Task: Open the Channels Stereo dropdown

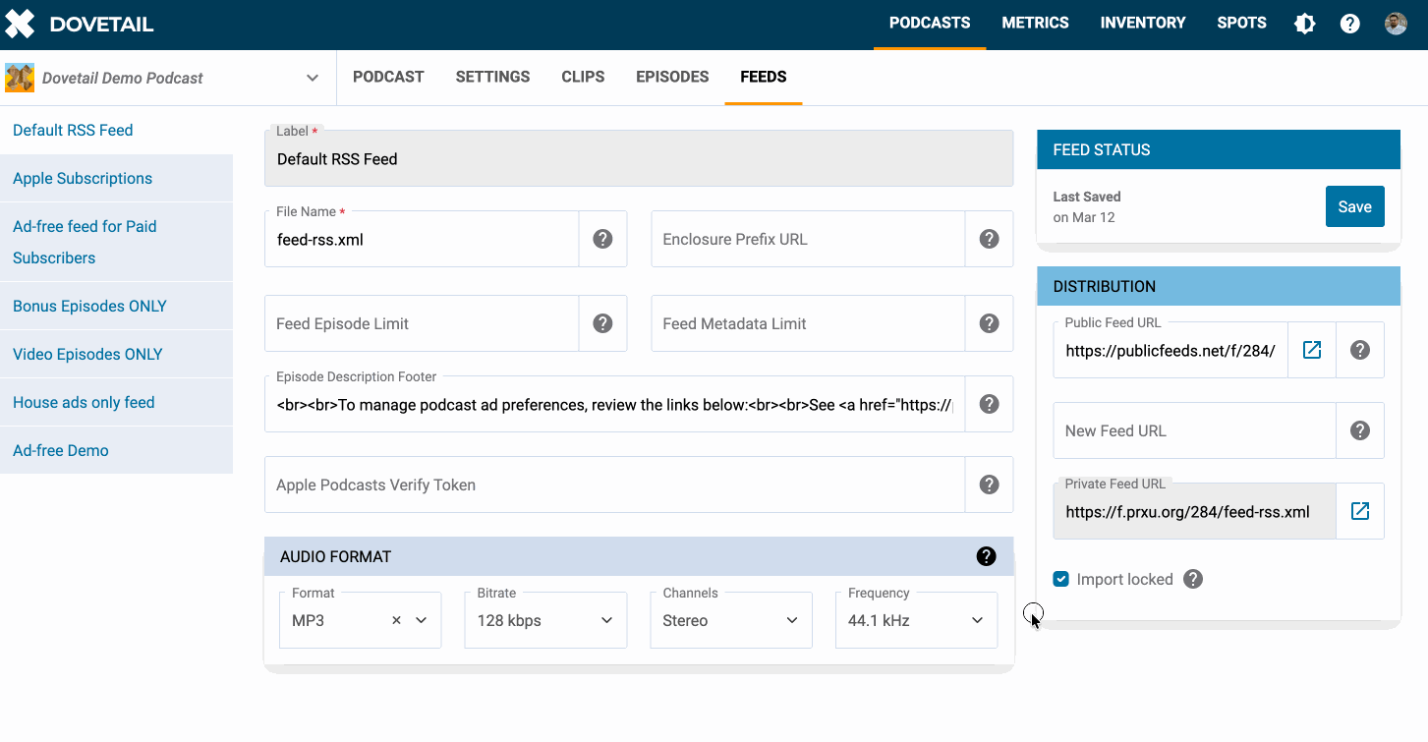Action: click(x=730, y=620)
